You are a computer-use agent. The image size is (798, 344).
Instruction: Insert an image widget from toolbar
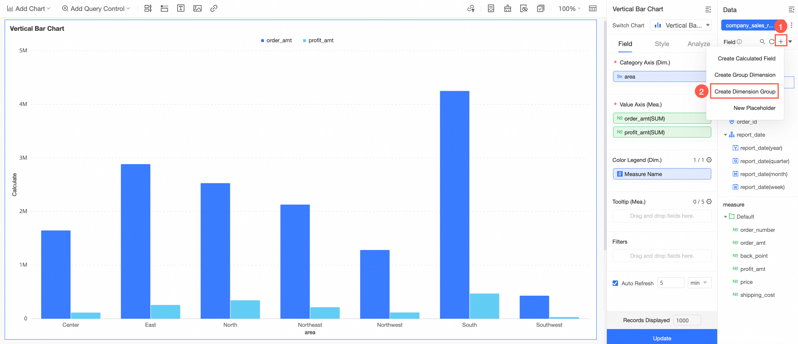click(x=197, y=8)
